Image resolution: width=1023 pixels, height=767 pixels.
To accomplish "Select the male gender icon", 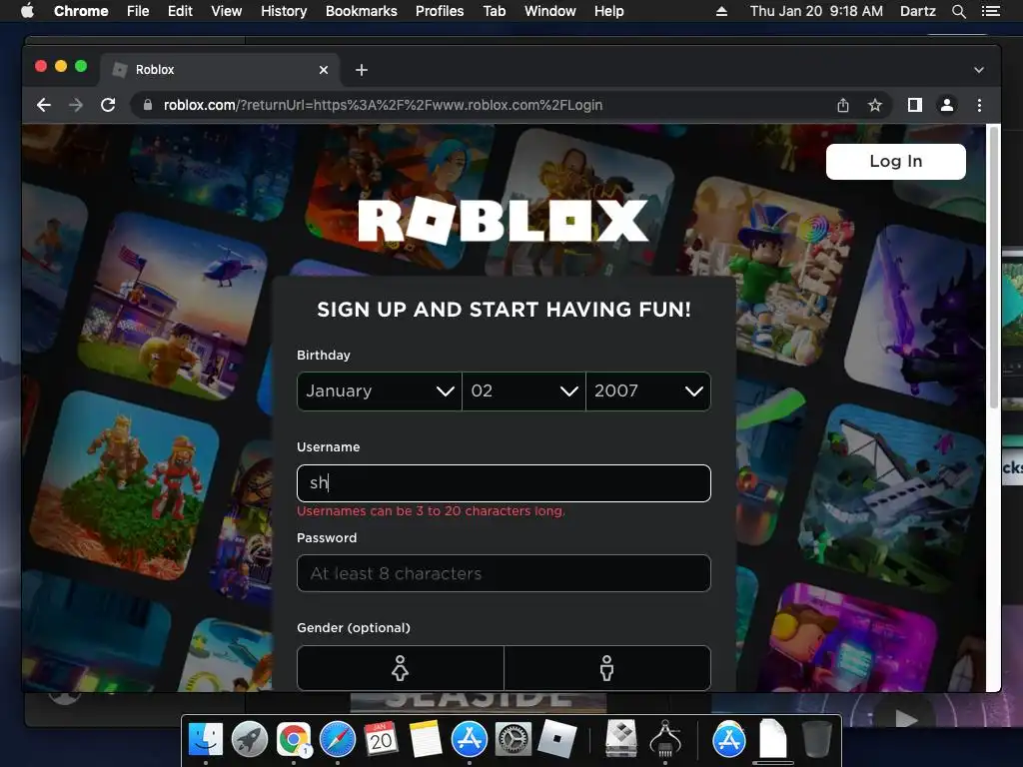I will click(x=606, y=668).
